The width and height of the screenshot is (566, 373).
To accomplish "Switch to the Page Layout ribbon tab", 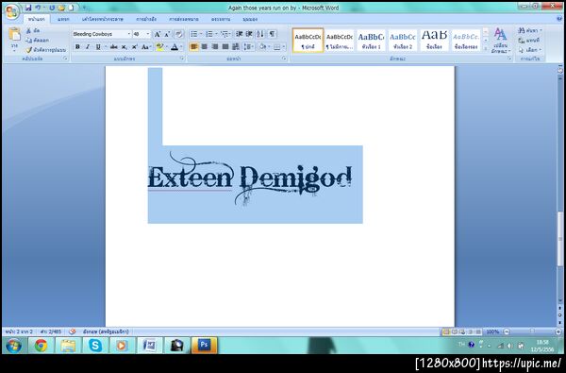I will (103, 19).
